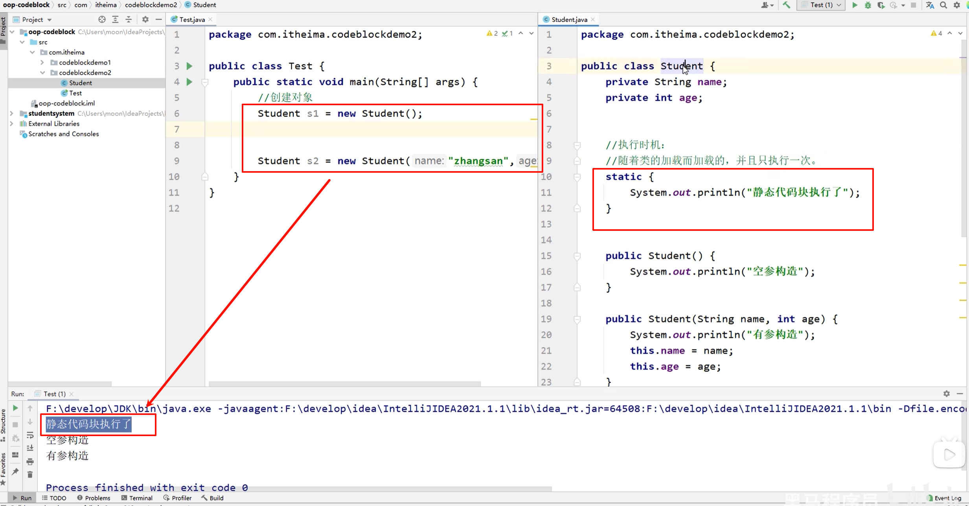Toggle pin tab in Run panel

(15, 471)
